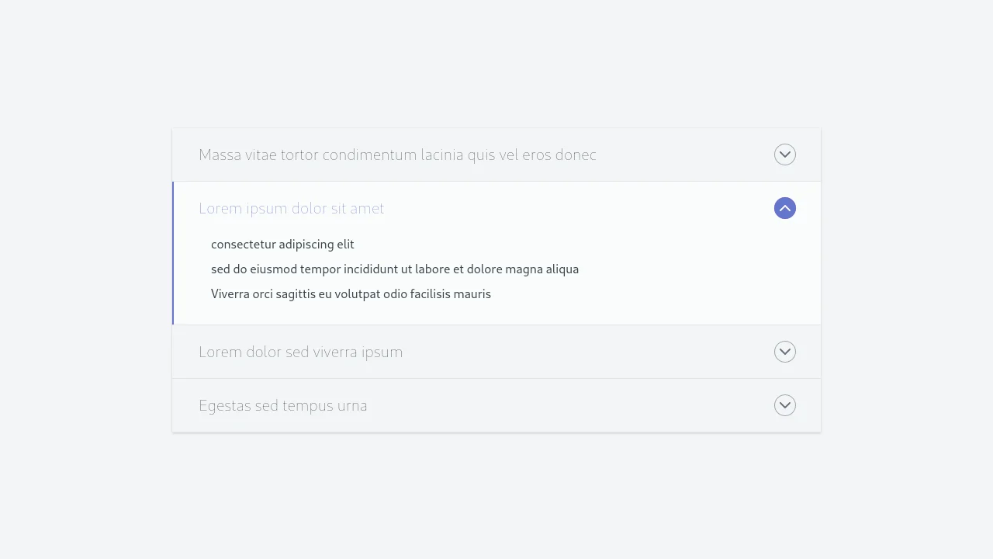
Task: Click the word "mauris" in the panel content
Action: click(472, 294)
